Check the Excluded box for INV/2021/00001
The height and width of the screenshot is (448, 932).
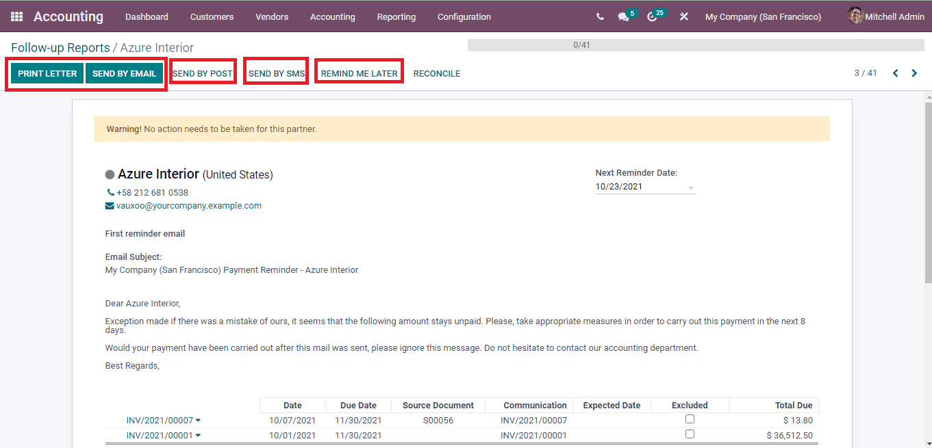689,434
